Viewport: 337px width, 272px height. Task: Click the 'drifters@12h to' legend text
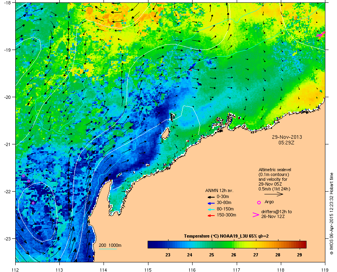click(x=276, y=212)
